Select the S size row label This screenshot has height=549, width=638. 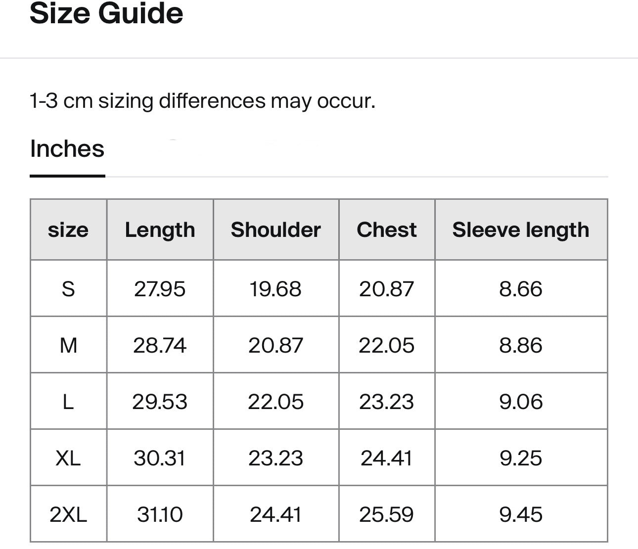(x=68, y=289)
